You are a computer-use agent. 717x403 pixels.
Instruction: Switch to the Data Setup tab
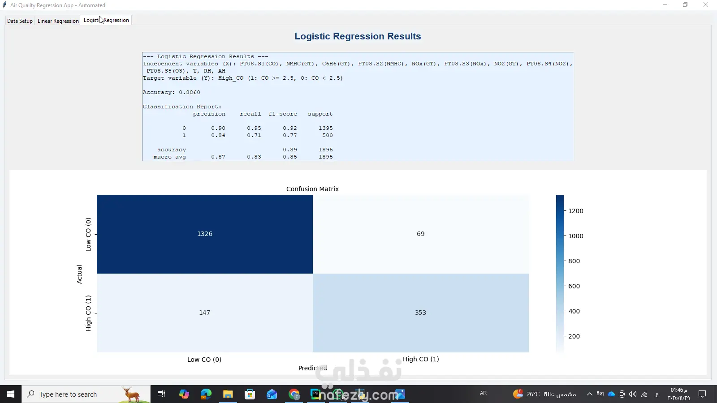[20, 21]
